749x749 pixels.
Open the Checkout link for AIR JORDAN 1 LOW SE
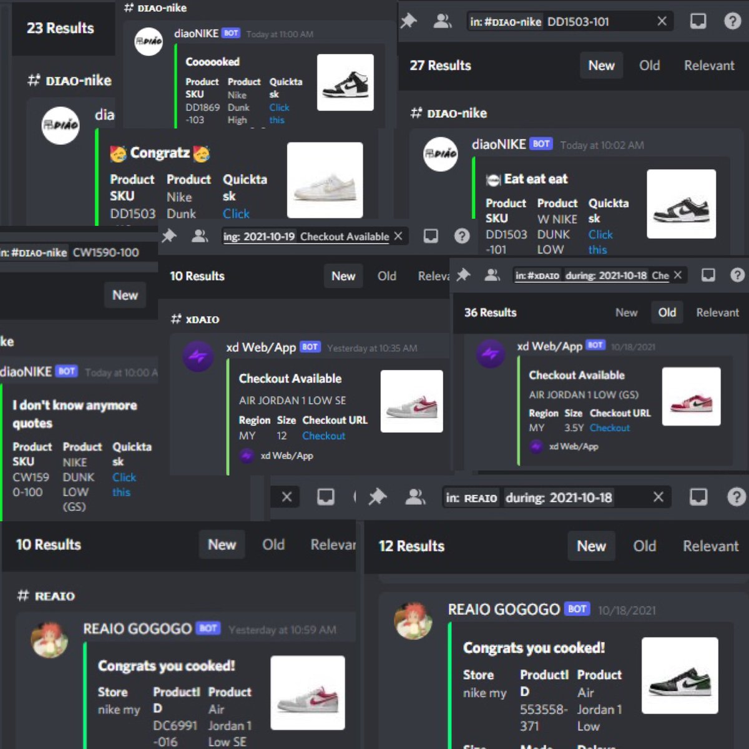(323, 436)
